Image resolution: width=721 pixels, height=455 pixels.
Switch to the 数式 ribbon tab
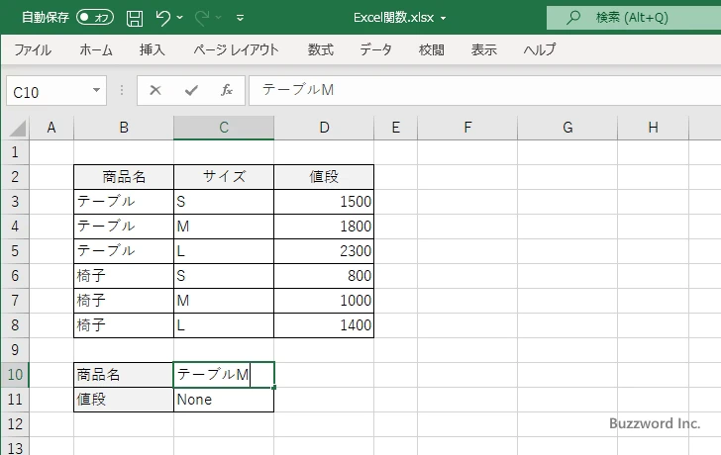pyautogui.click(x=321, y=49)
